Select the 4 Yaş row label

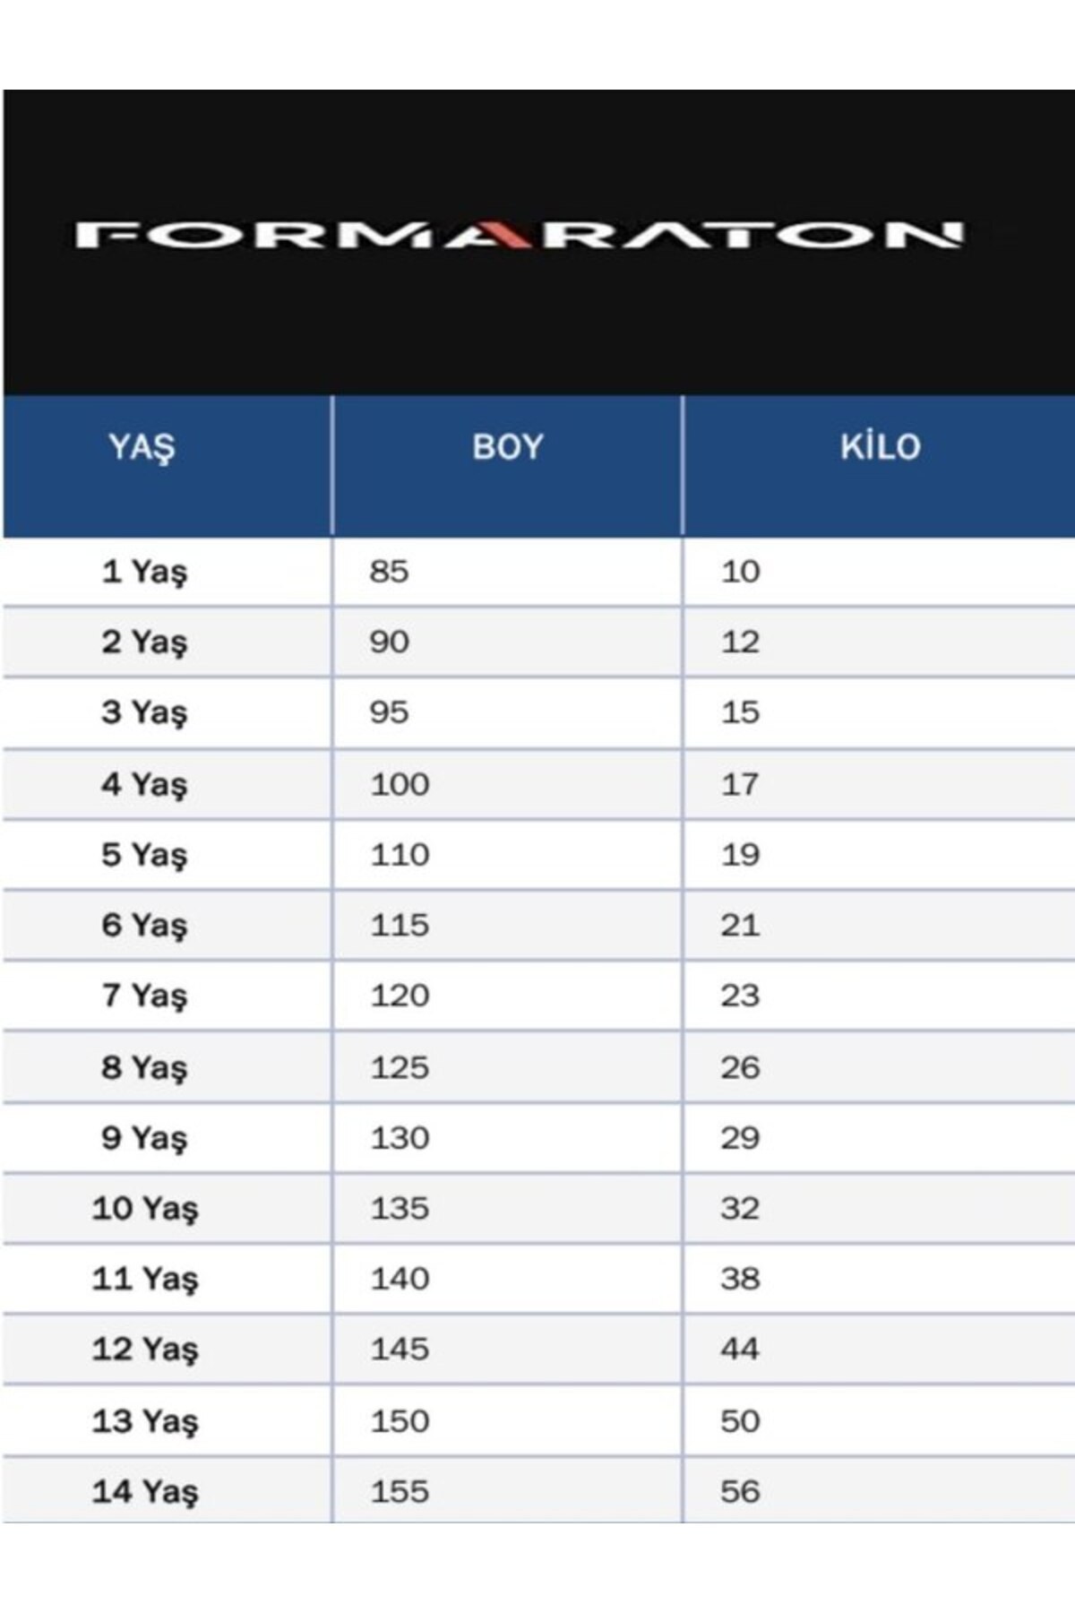tap(144, 784)
